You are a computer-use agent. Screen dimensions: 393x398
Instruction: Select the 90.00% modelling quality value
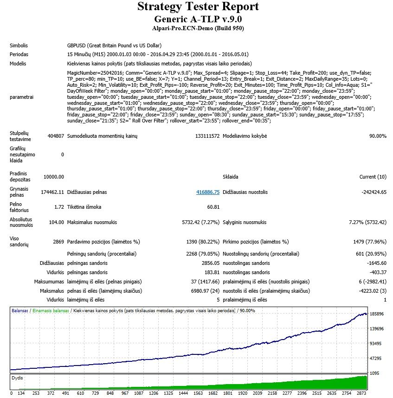378,136
